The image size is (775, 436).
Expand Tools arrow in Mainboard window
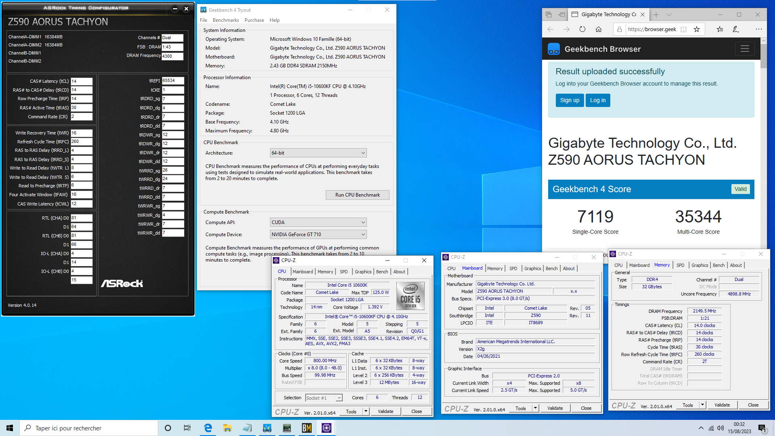tap(535, 408)
